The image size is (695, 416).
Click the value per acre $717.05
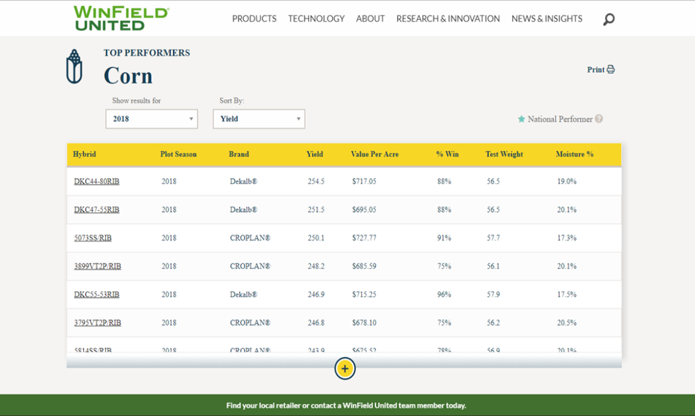[x=364, y=181]
